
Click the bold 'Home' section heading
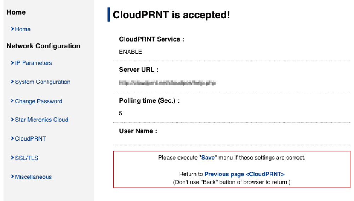point(16,12)
